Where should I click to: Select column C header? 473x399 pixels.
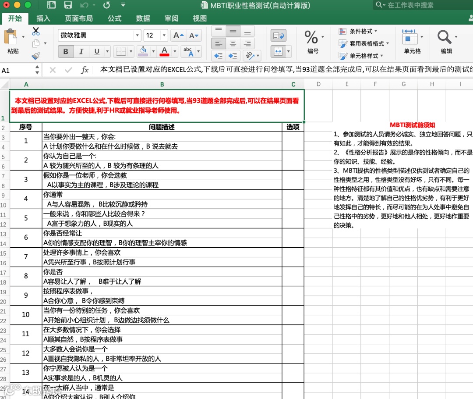[293, 84]
